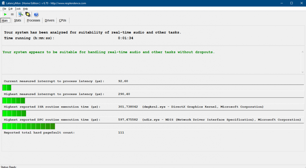Screen dimensions: 306x168
Task: Minimize the LatencyMon window
Action: tap(282, 3)
